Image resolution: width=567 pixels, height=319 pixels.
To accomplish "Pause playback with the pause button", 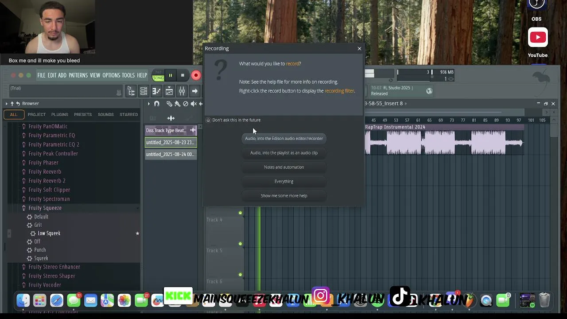I will point(170,75).
